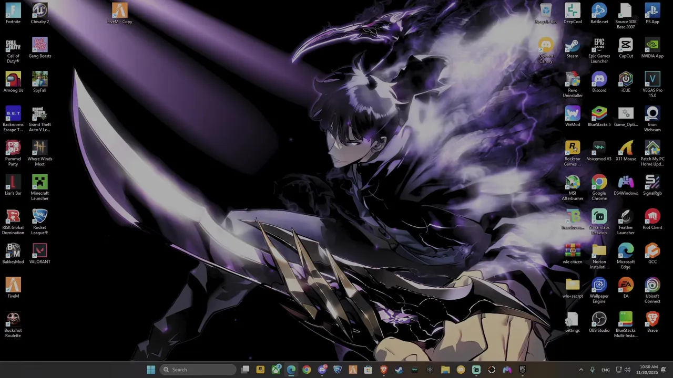
Task: Show hidden system tray icons
Action: (x=581, y=370)
